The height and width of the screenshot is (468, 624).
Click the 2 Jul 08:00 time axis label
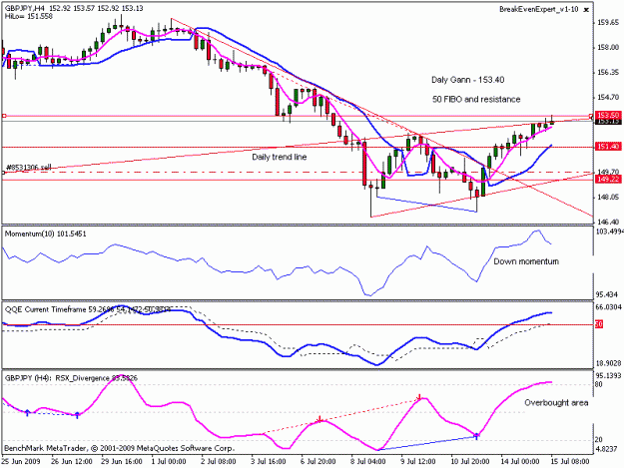coord(219,462)
